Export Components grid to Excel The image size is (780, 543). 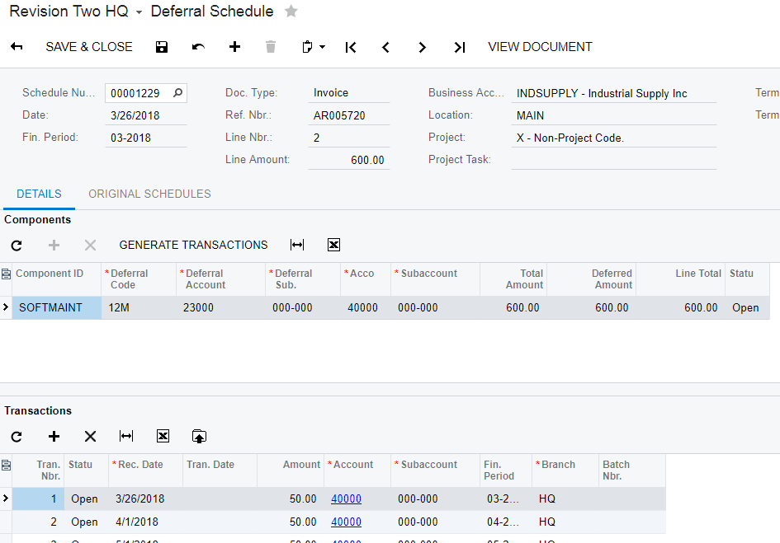tap(333, 245)
